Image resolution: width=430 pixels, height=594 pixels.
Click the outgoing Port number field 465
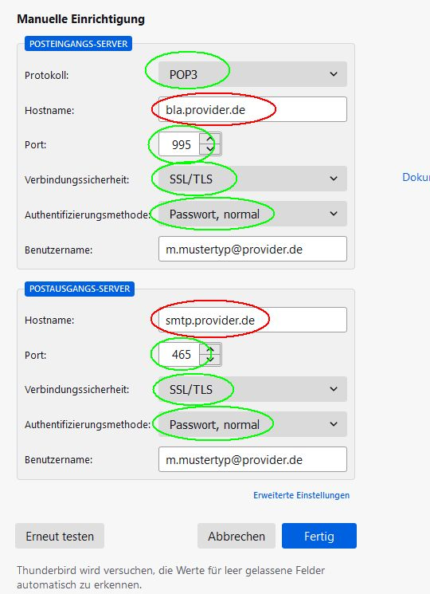coord(180,355)
